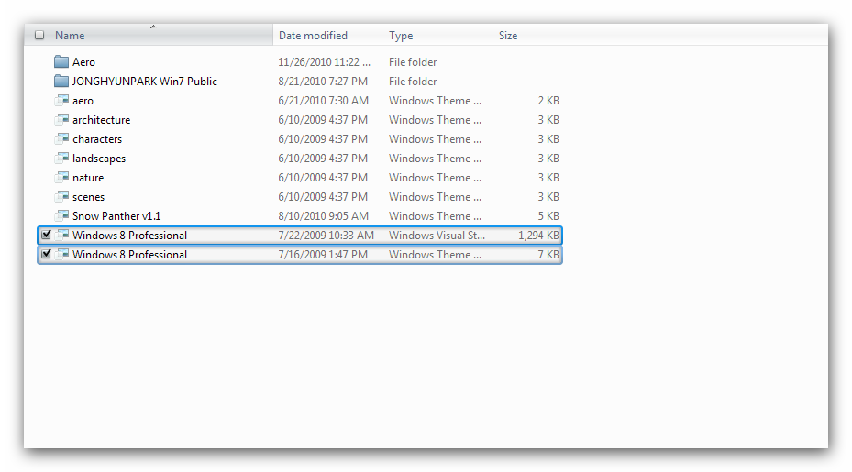Click the '1,294 KB' size cell
Image resolution: width=852 pixels, height=472 pixels.
click(538, 236)
